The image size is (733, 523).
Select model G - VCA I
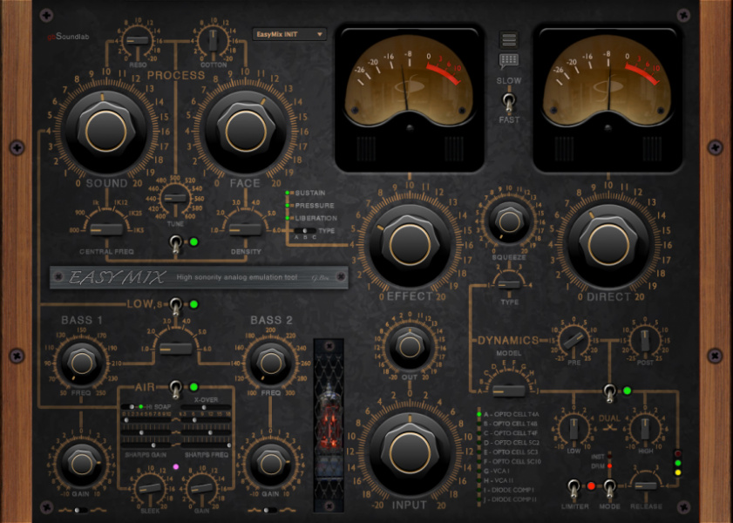[498, 471]
